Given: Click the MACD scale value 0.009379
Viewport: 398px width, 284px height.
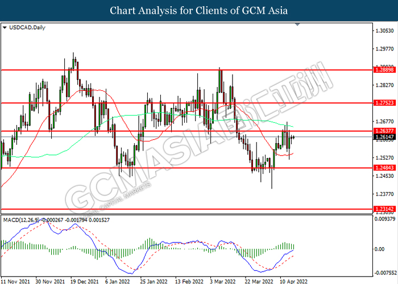Looking at the screenshot, I should tap(385, 219).
